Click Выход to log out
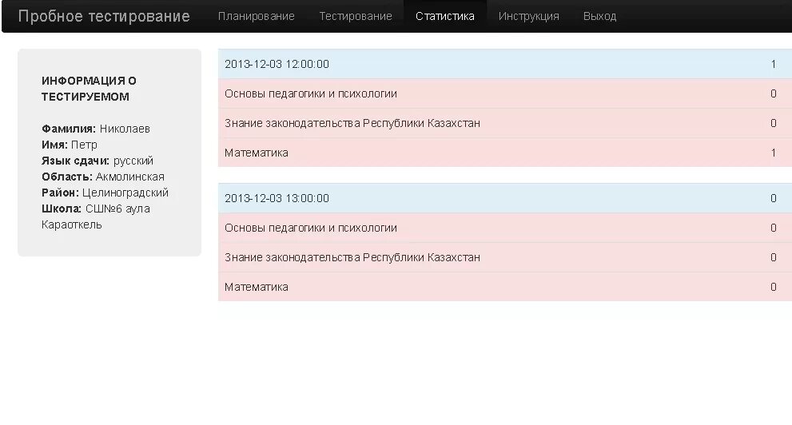 [599, 16]
